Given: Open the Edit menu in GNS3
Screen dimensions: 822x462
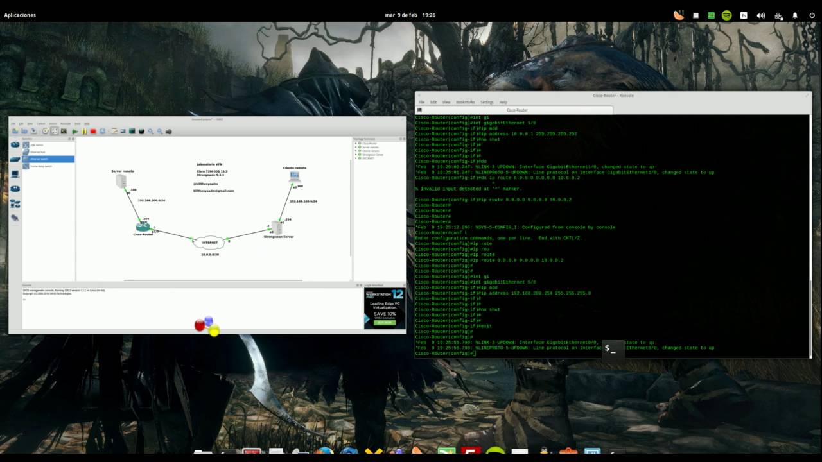Looking at the screenshot, I should click(x=21, y=124).
